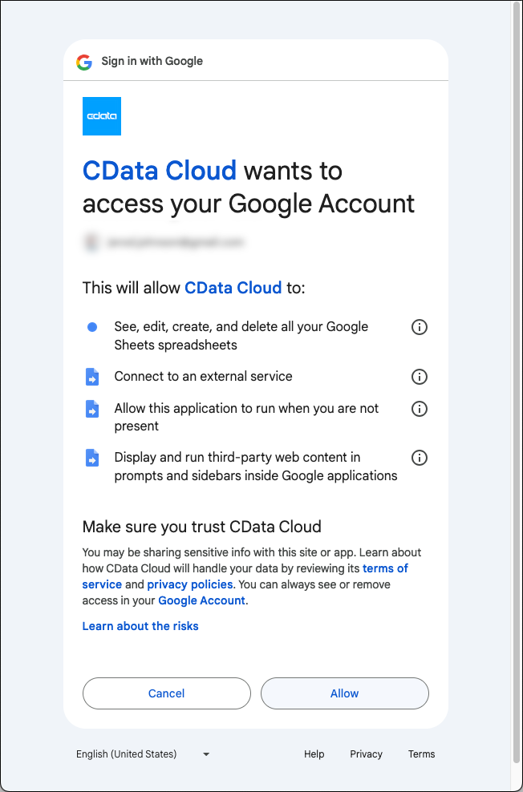Click the blue dot Sheets permission icon
This screenshot has height=792, width=523.
(92, 327)
